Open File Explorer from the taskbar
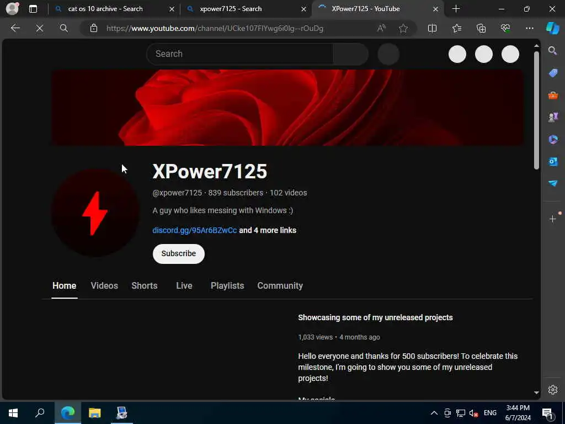565x424 pixels. point(95,413)
